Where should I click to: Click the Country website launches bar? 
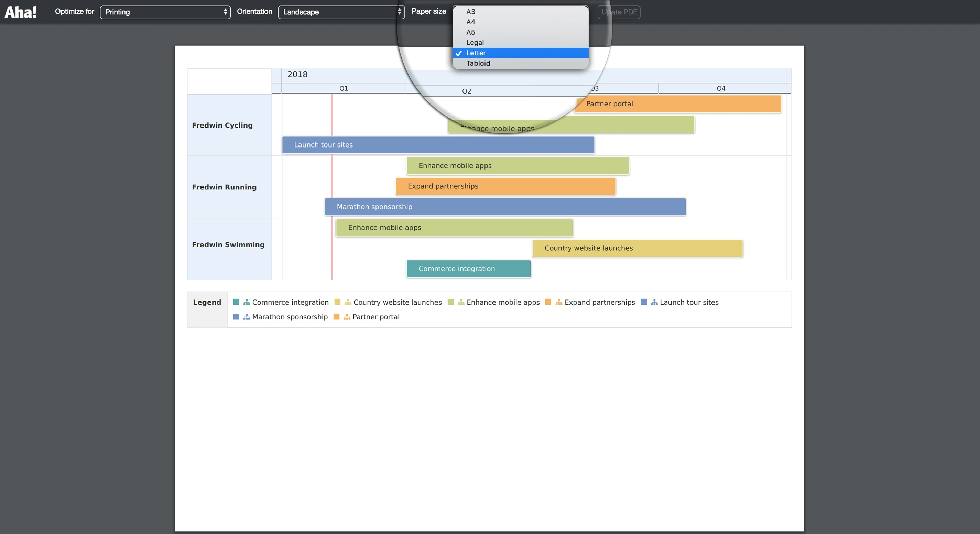point(637,248)
